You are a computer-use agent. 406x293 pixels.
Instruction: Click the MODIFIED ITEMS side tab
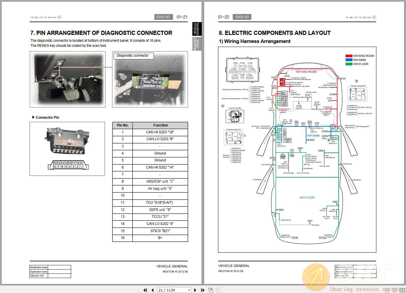tap(197, 44)
